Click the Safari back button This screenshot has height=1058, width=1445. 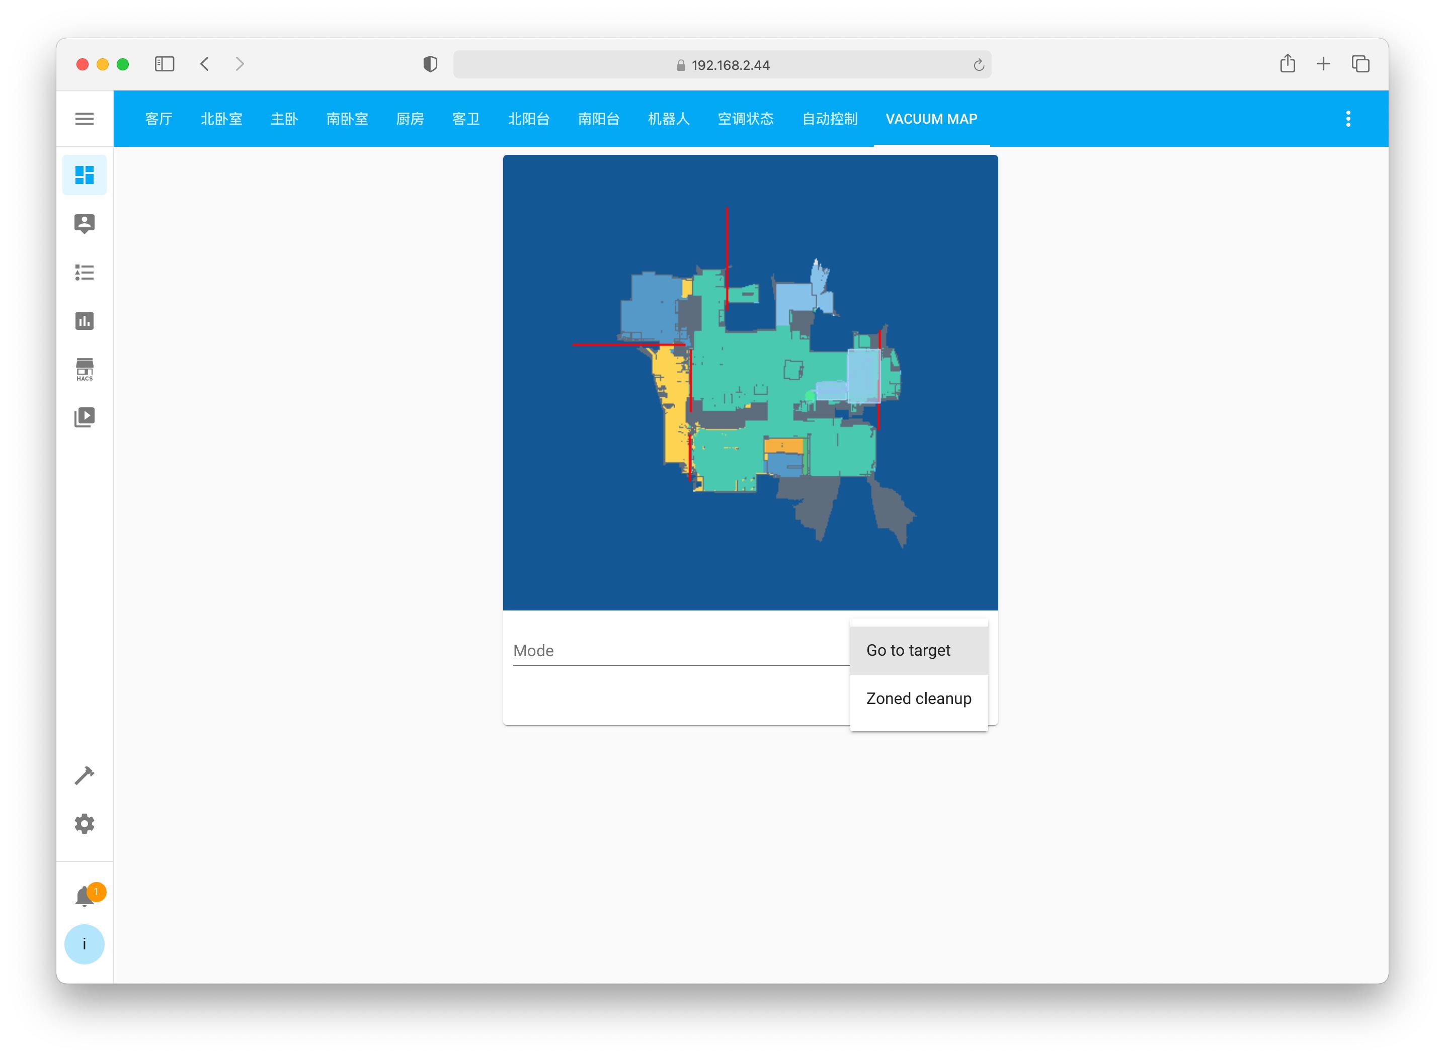(x=205, y=64)
